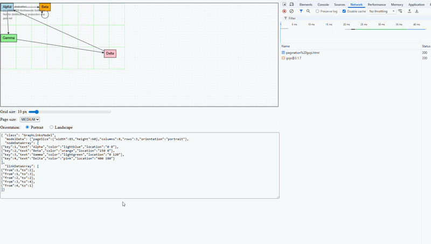This screenshot has width=431, height=244.
Task: Clear the network log
Action: (x=291, y=11)
